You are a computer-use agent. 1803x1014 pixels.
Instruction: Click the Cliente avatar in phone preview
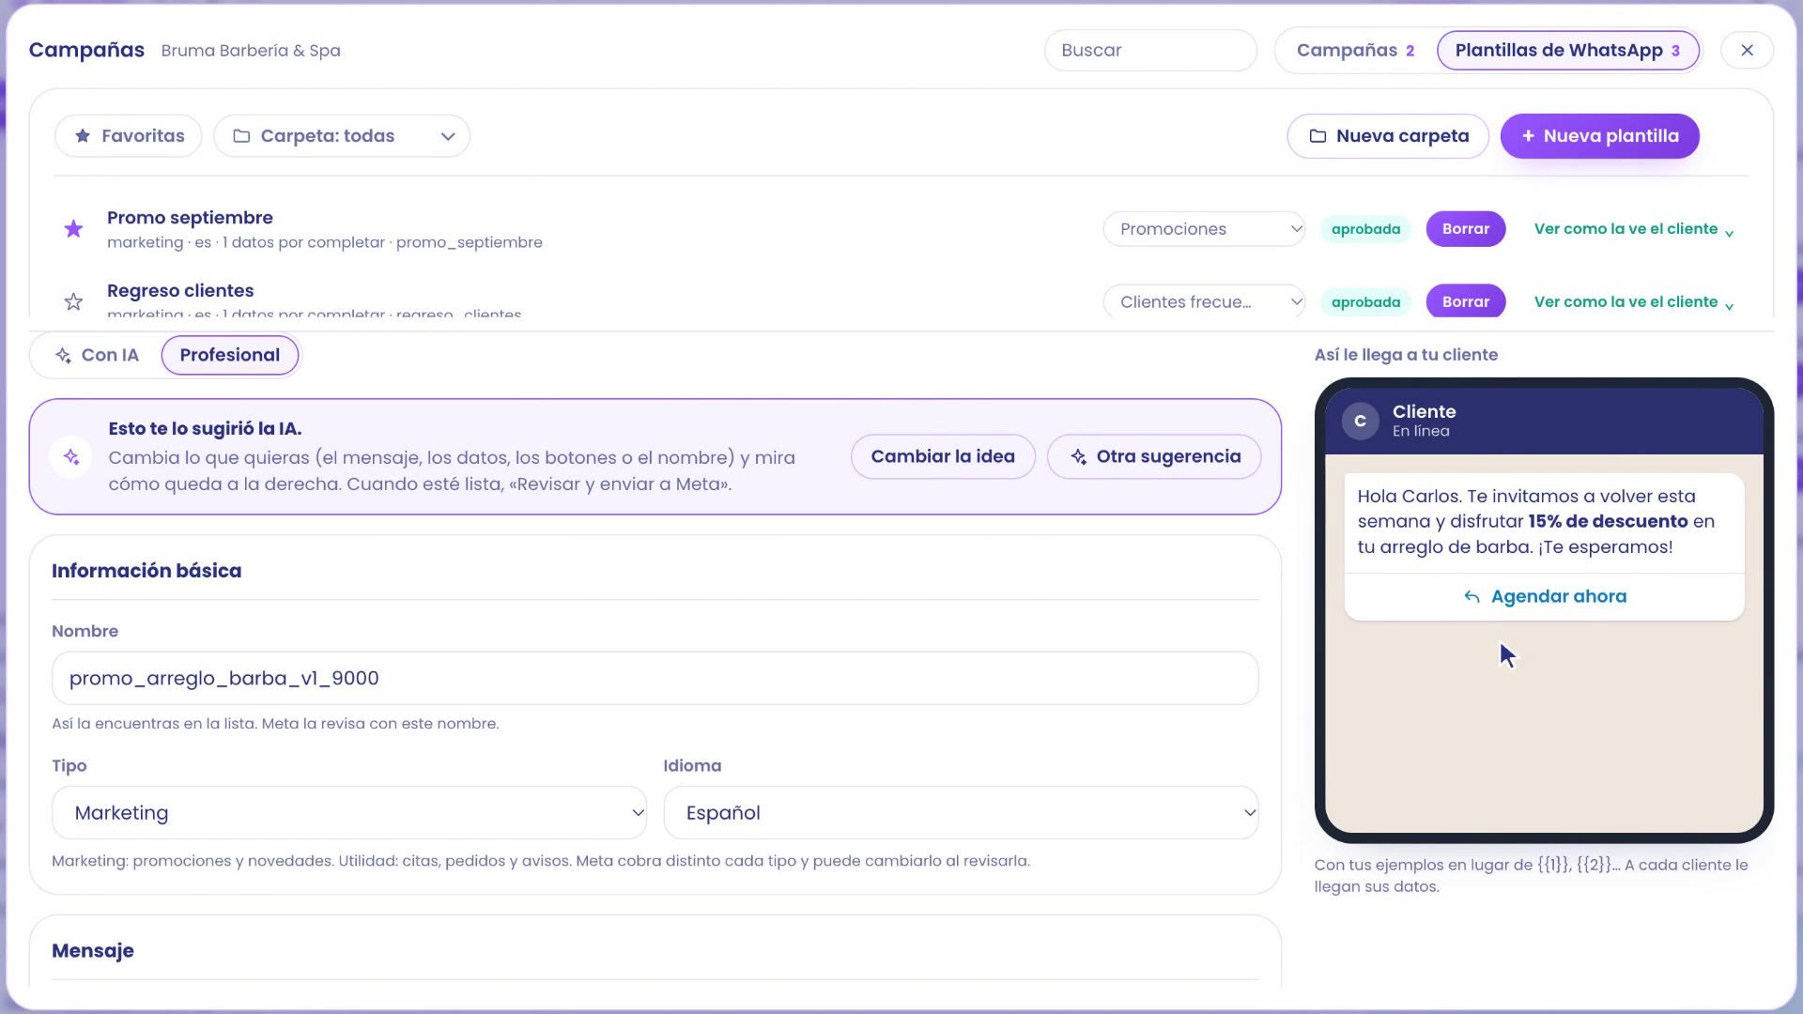1360,422
